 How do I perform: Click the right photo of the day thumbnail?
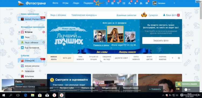point(130,37)
